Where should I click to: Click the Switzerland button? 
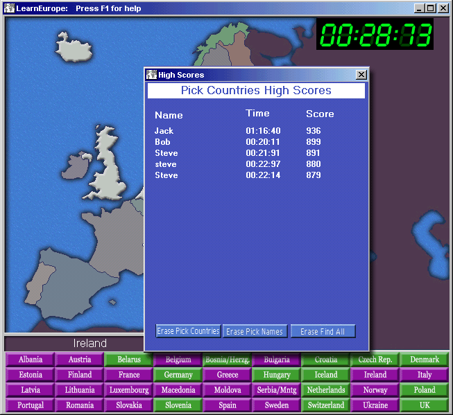[x=326, y=405]
